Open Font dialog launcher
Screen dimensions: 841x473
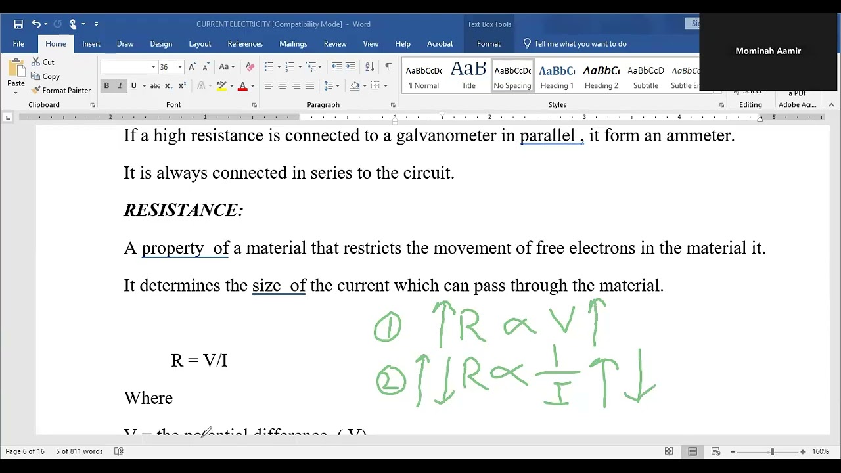(254, 105)
